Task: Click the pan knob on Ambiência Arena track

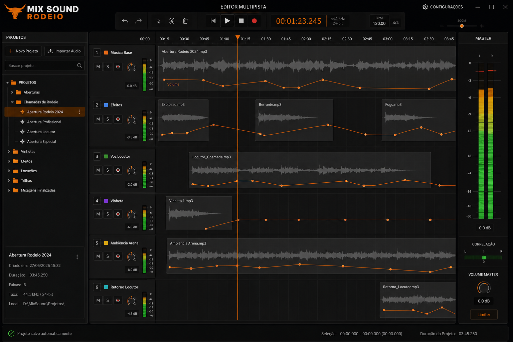Action: point(132,256)
